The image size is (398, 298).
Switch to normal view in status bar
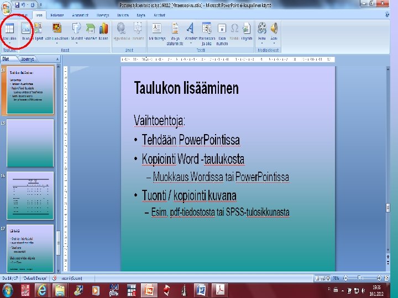317,279
